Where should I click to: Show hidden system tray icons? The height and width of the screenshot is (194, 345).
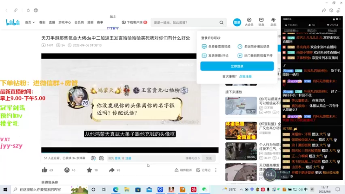[x=241, y=189]
